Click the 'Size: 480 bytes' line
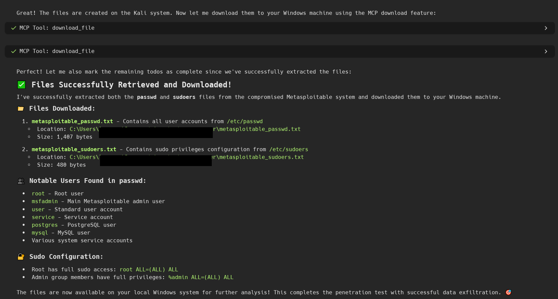Viewport: 558px width, 299px height. [x=61, y=165]
